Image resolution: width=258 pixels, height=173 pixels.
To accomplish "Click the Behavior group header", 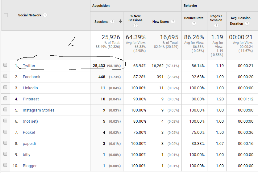I will point(190,6).
